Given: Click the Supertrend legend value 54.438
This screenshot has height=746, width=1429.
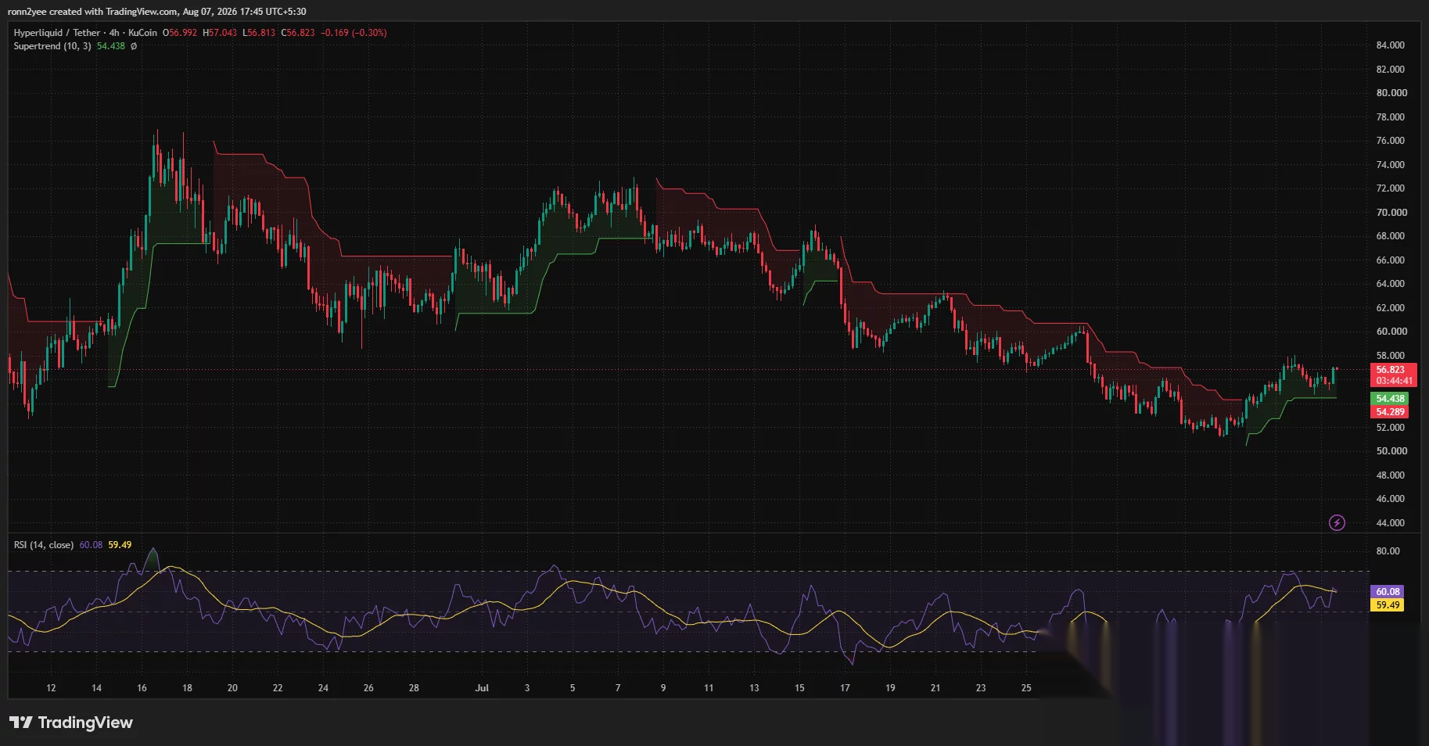Looking at the screenshot, I should [x=111, y=46].
